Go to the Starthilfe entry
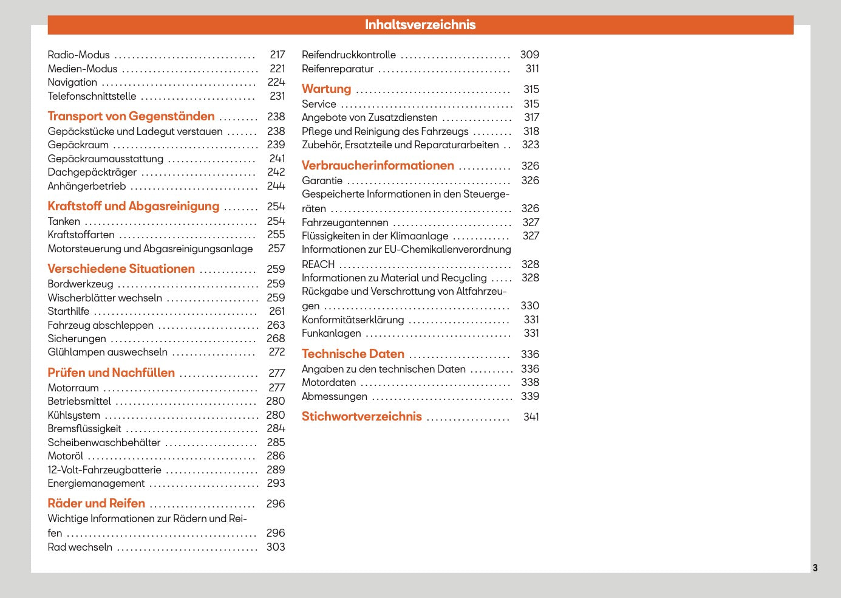This screenshot has height=598, width=841. point(69,312)
